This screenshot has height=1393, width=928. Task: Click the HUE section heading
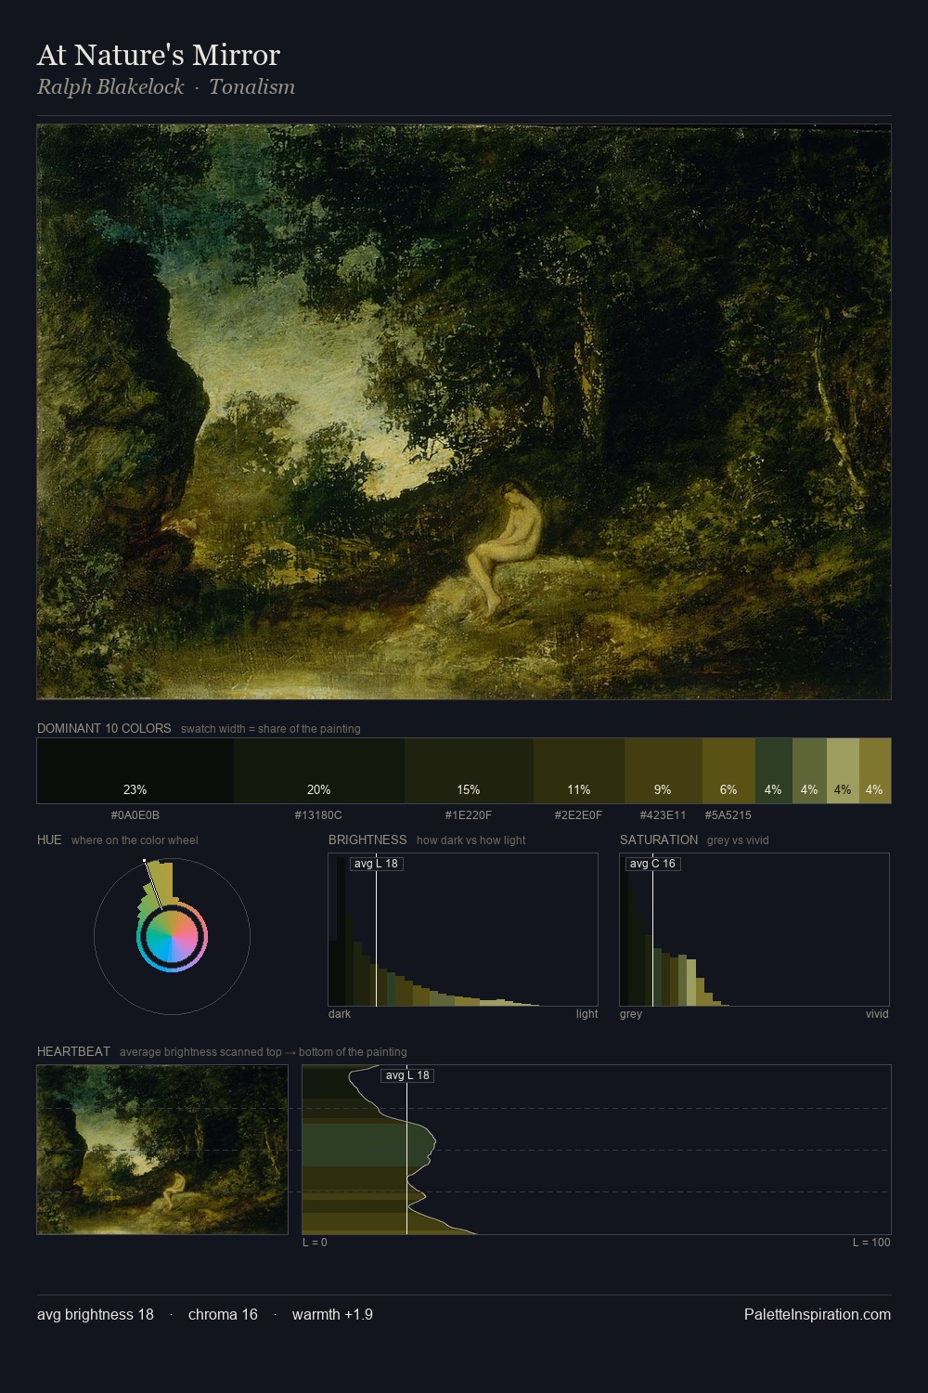pyautogui.click(x=49, y=840)
